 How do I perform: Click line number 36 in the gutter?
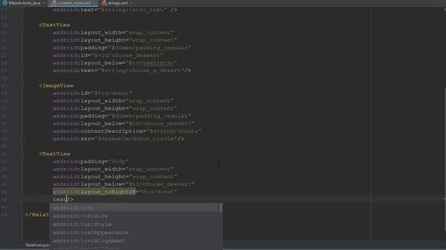coord(4,154)
